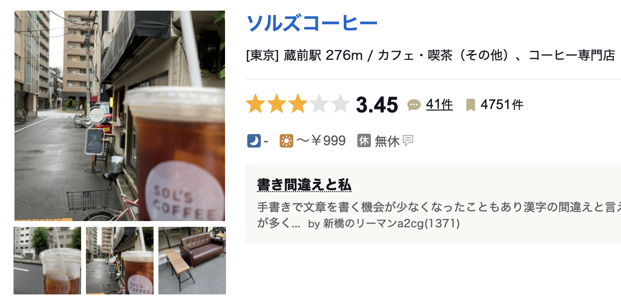Click the speech bubble review count icon

[414, 105]
